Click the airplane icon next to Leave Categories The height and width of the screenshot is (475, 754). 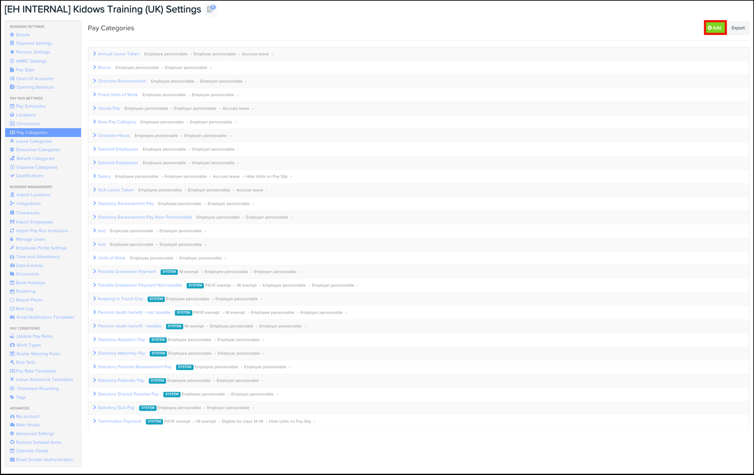(12, 141)
